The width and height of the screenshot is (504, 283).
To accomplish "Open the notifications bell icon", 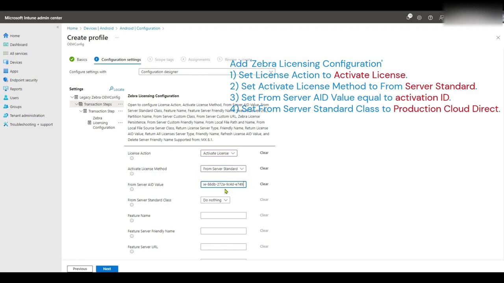I will click(409, 18).
